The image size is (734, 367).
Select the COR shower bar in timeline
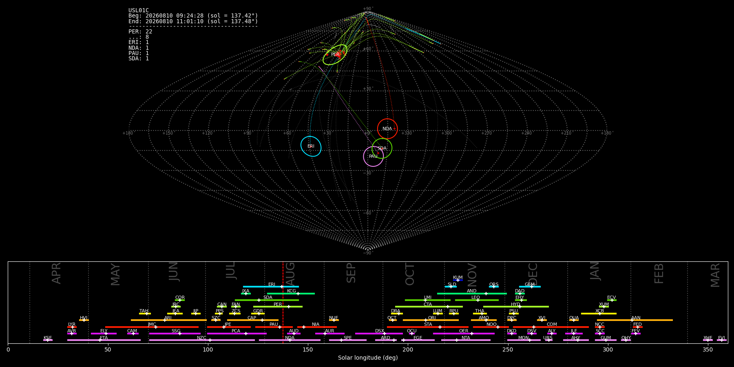click(180, 300)
